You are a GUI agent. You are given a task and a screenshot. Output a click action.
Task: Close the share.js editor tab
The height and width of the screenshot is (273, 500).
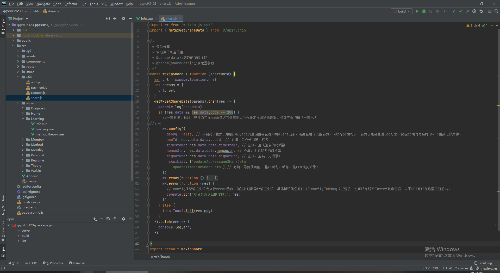180,18
